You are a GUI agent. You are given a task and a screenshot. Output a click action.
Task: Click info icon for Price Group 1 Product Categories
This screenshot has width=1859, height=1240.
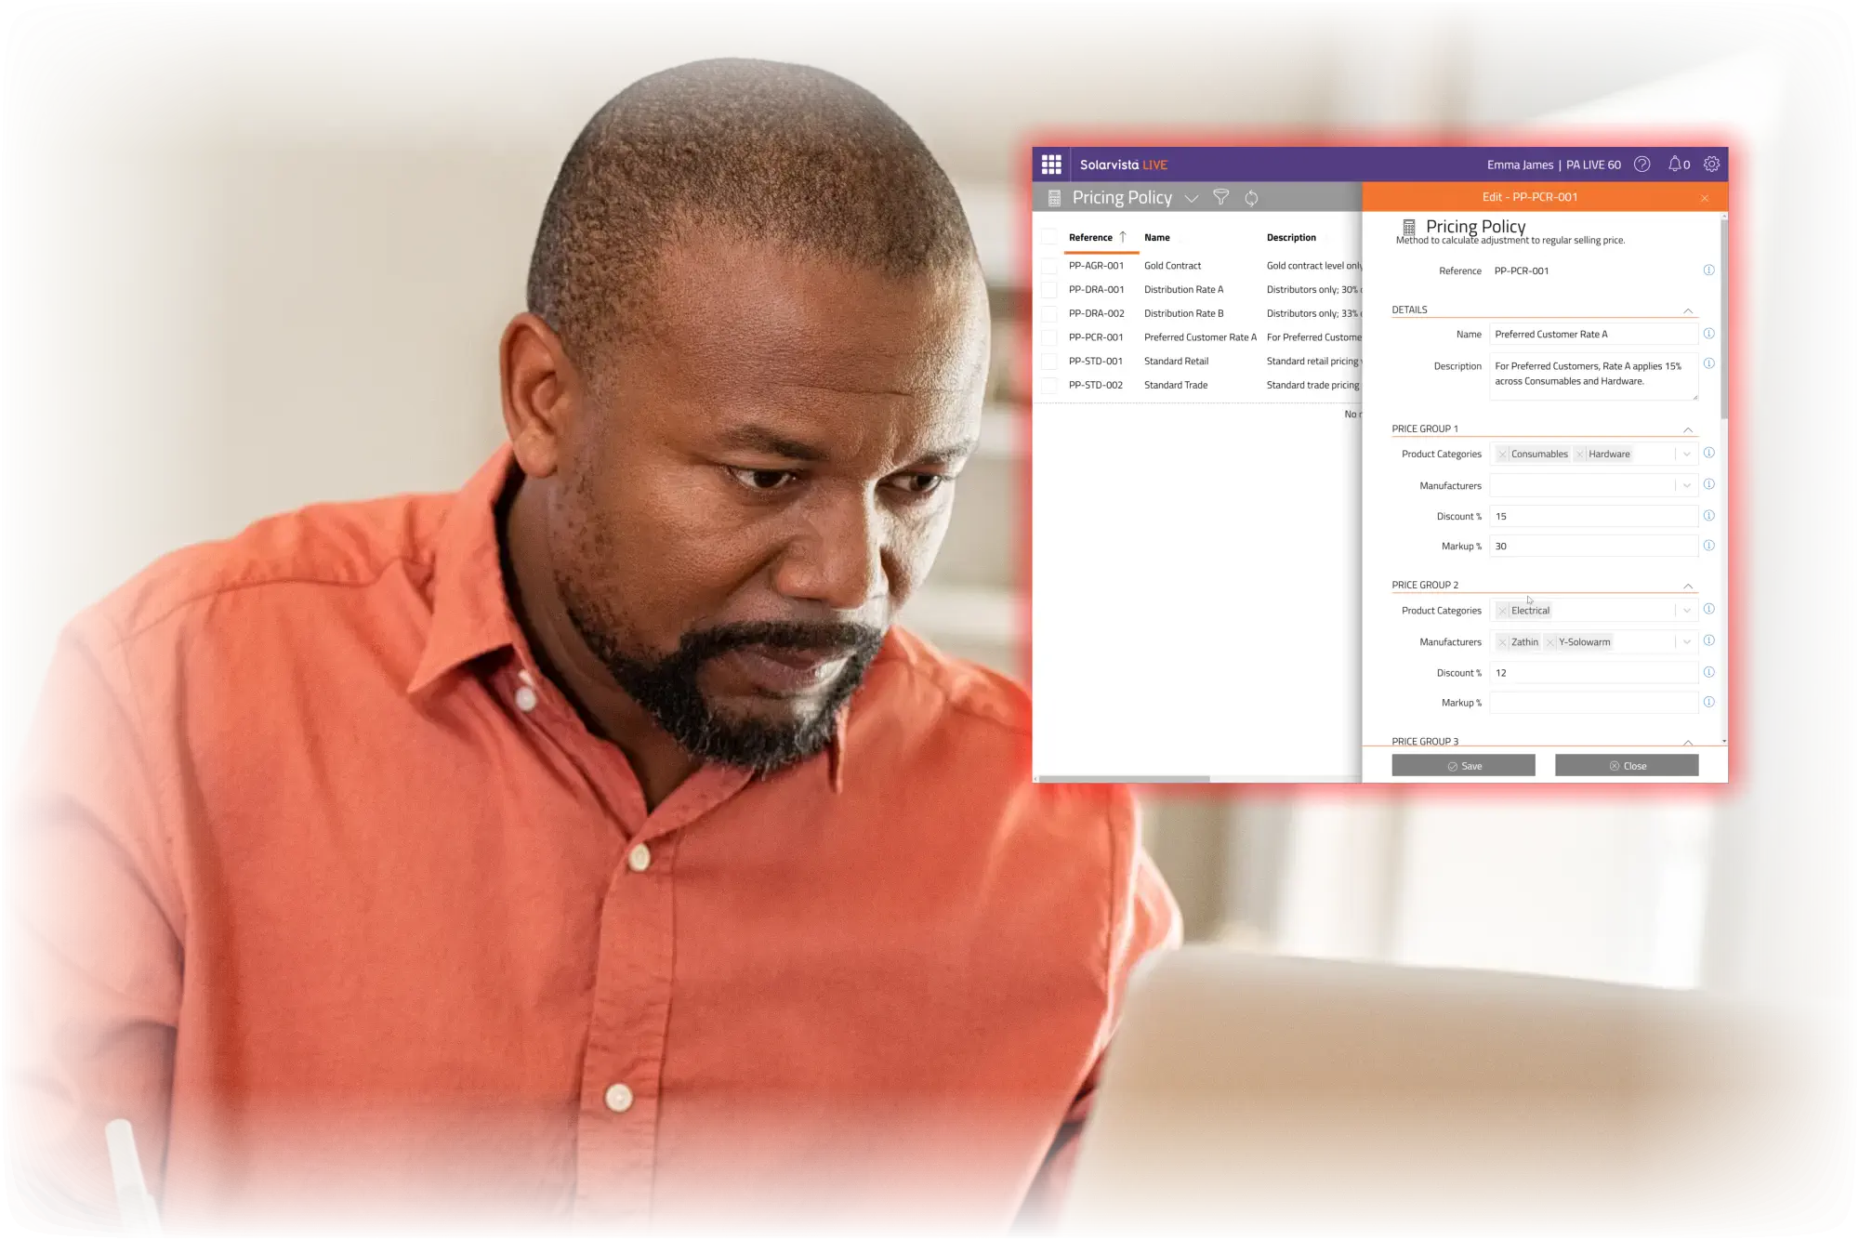(x=1708, y=453)
